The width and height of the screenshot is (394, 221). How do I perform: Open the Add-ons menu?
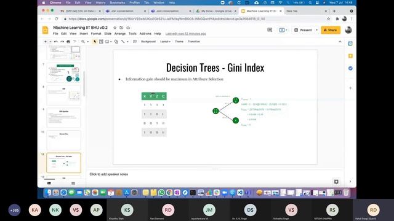coord(145,34)
